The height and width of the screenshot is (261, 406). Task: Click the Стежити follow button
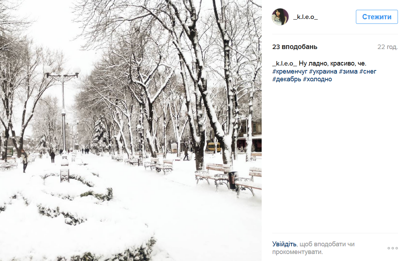(x=377, y=17)
